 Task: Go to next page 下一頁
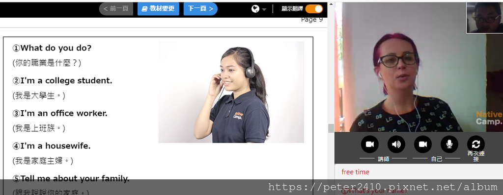point(200,9)
